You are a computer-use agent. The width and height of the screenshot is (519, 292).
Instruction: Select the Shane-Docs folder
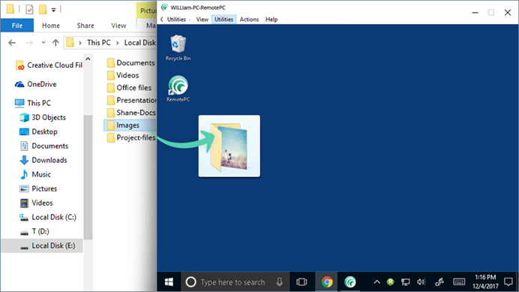pyautogui.click(x=131, y=113)
